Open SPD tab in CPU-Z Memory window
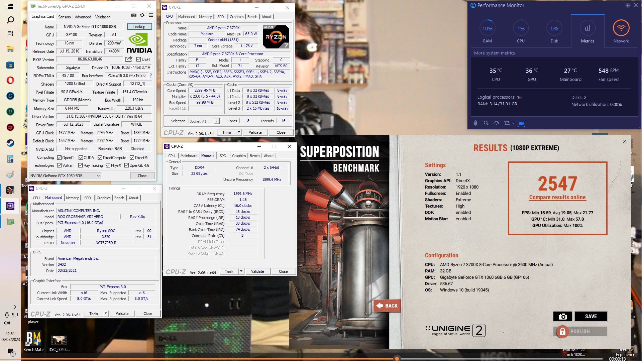Image resolution: width=642 pixels, height=361 pixels. [x=223, y=156]
